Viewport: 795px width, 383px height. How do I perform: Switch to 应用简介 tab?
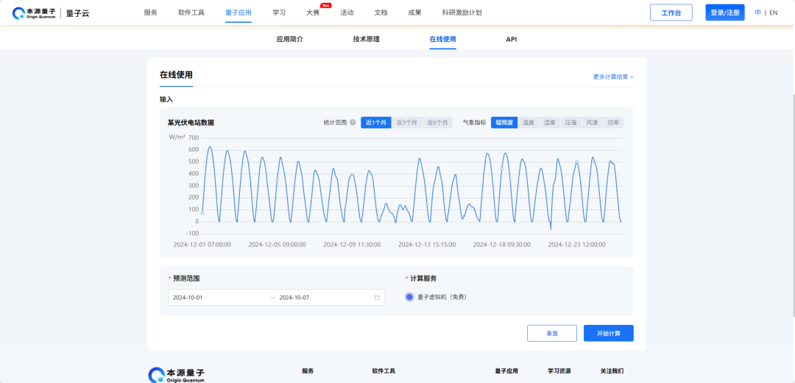pos(289,39)
